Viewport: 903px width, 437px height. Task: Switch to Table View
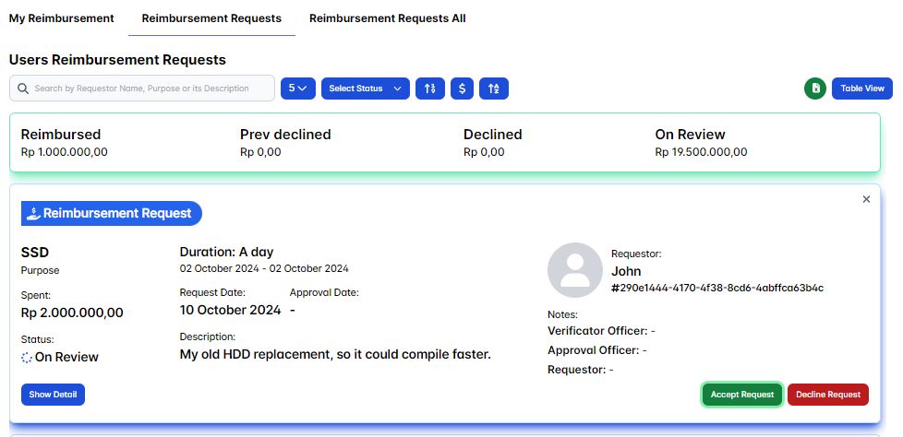pos(861,89)
